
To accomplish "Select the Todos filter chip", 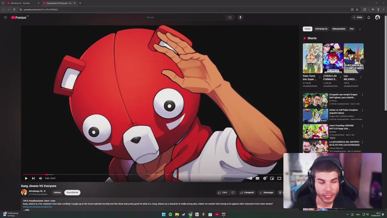I will click(307, 29).
